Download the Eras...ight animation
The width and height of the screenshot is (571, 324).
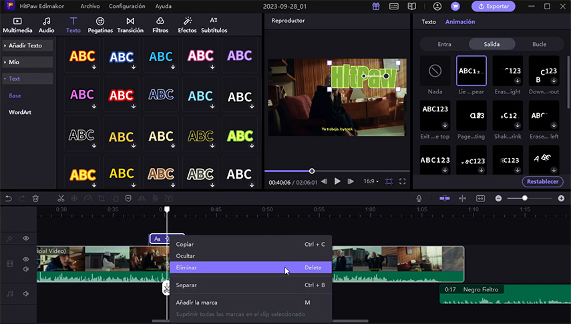coord(518,81)
